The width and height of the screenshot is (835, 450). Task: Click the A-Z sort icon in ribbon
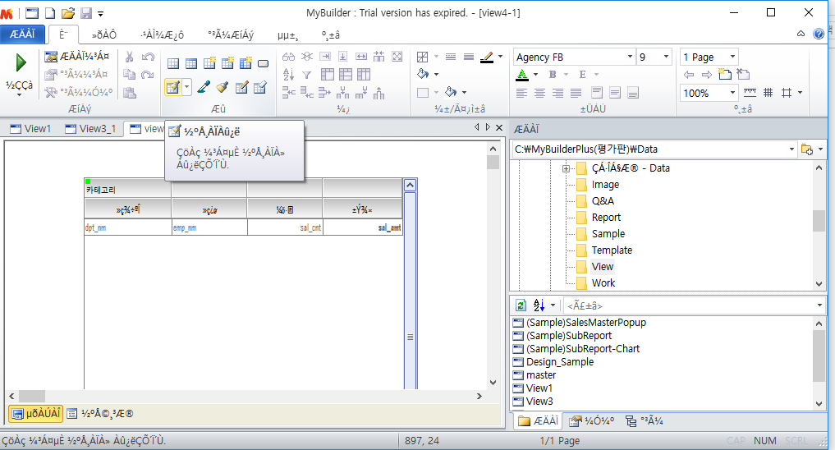(288, 75)
